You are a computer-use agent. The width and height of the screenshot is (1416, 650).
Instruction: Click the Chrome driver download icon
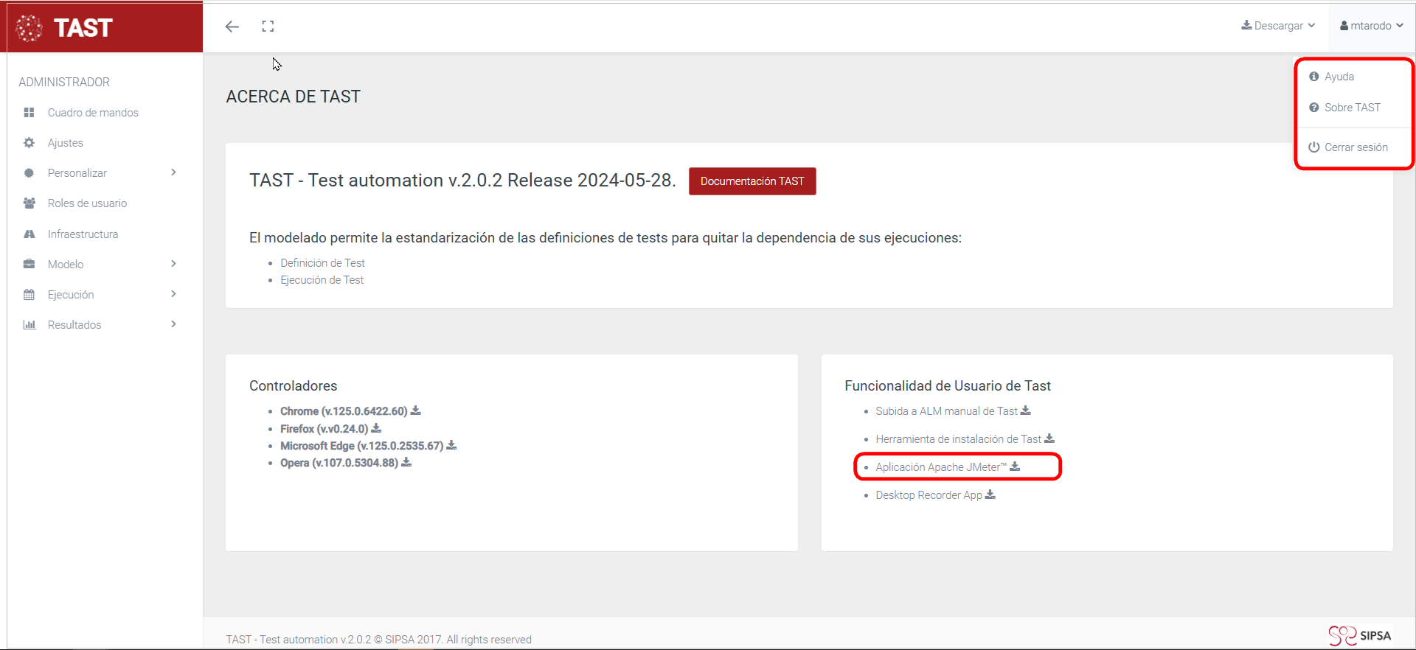[416, 410]
